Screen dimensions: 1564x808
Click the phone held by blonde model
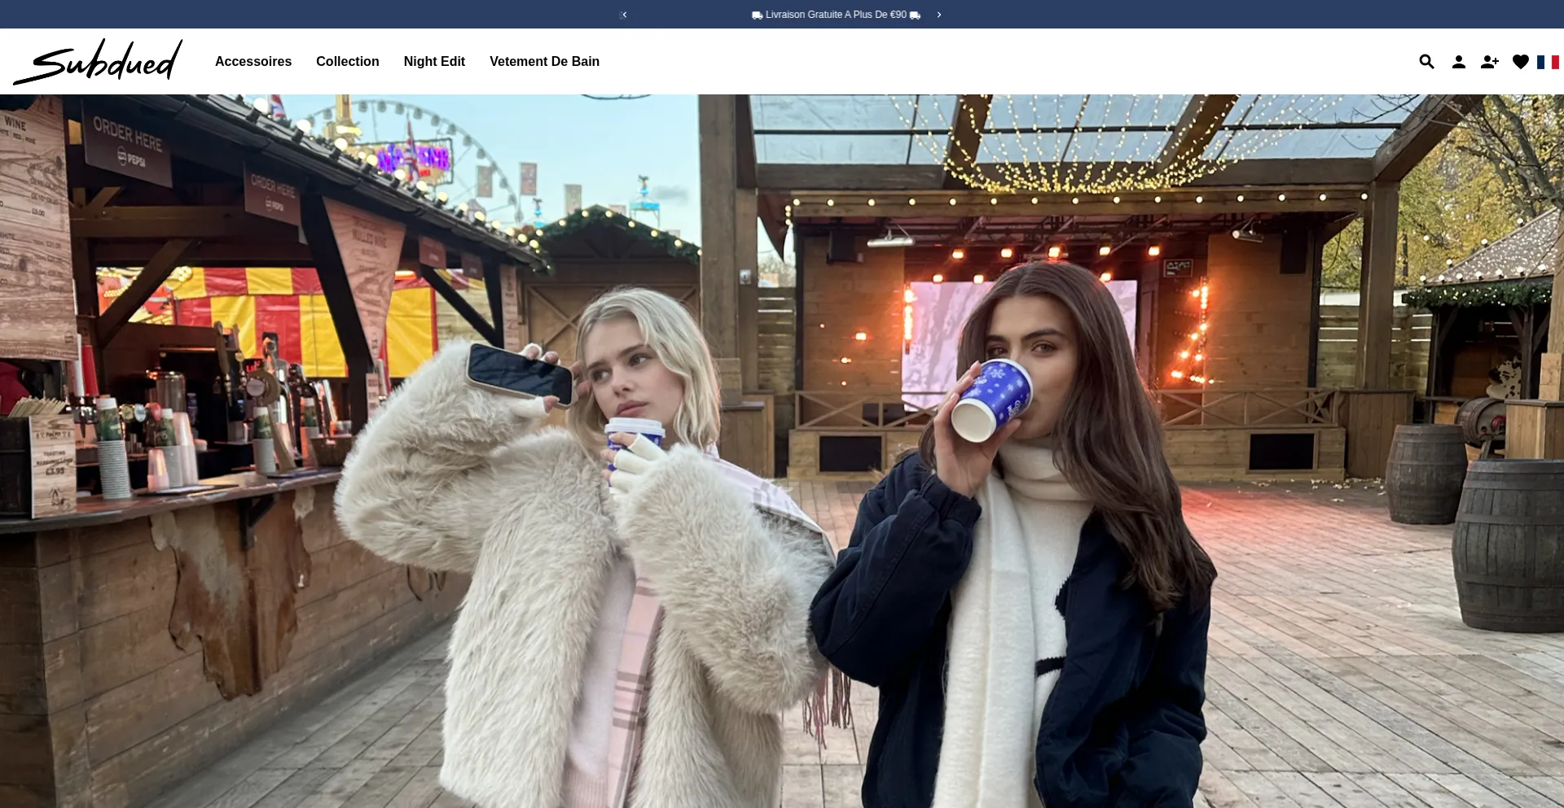coord(520,373)
